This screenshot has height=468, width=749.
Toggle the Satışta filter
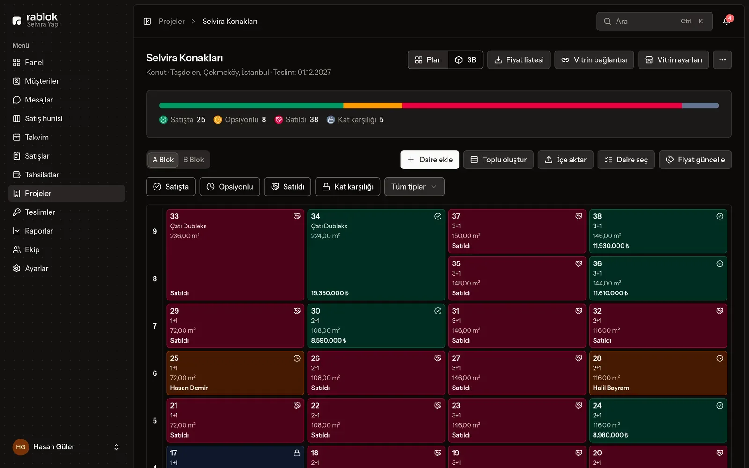pyautogui.click(x=171, y=187)
